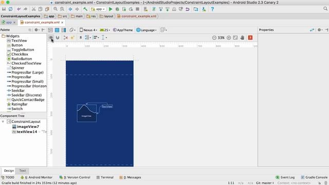Open Nexus 4 device dropdown
This screenshot has height=185, width=329.
point(88,30)
